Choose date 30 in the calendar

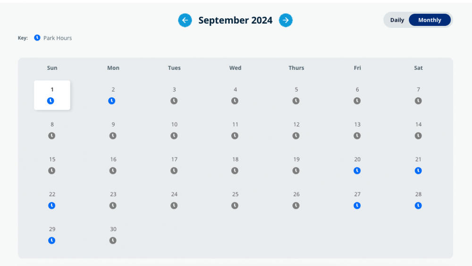pos(113,229)
